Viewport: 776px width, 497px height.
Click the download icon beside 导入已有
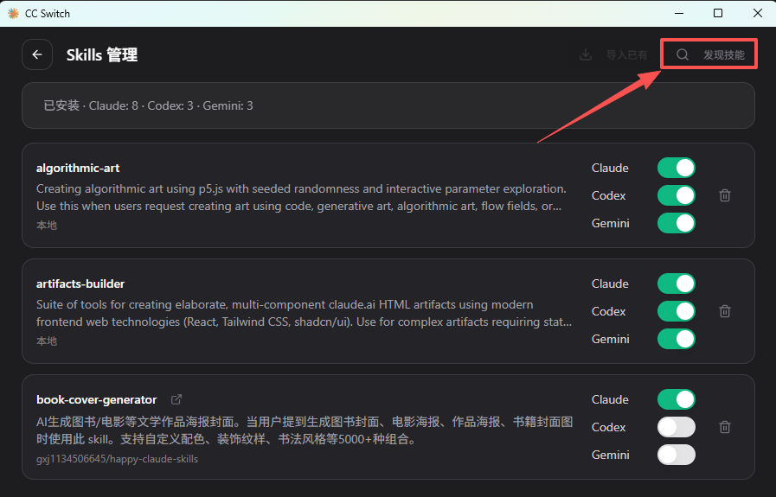[x=586, y=55]
